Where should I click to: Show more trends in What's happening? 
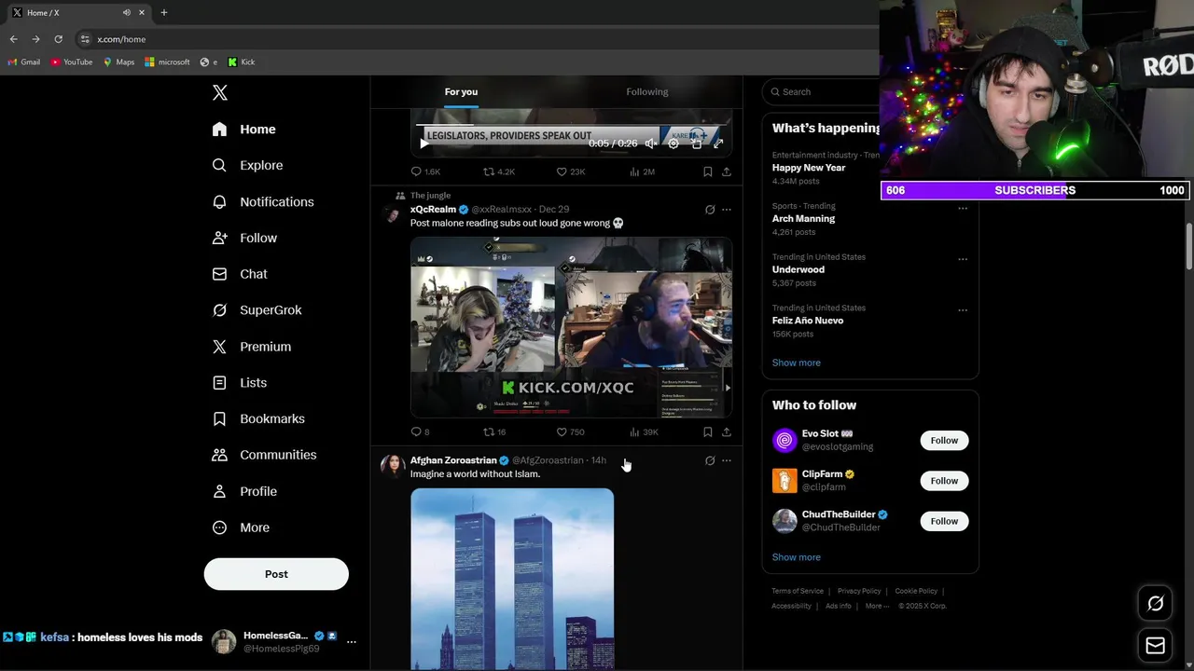tap(797, 363)
